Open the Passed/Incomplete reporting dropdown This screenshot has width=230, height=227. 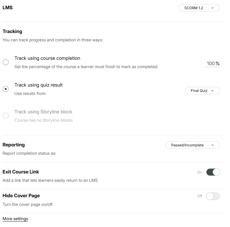click(x=192, y=145)
